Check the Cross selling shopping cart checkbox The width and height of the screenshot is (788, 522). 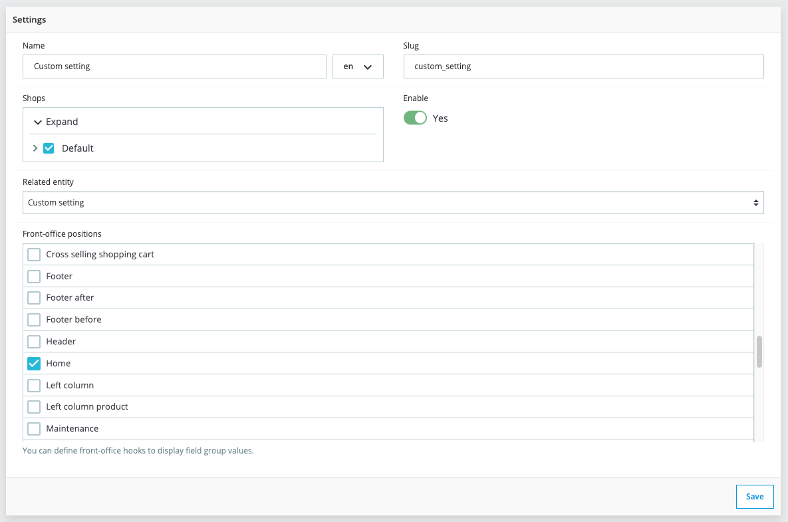tap(34, 255)
